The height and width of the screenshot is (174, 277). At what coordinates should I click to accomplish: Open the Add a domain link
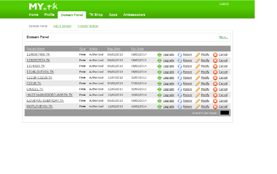pos(62,26)
